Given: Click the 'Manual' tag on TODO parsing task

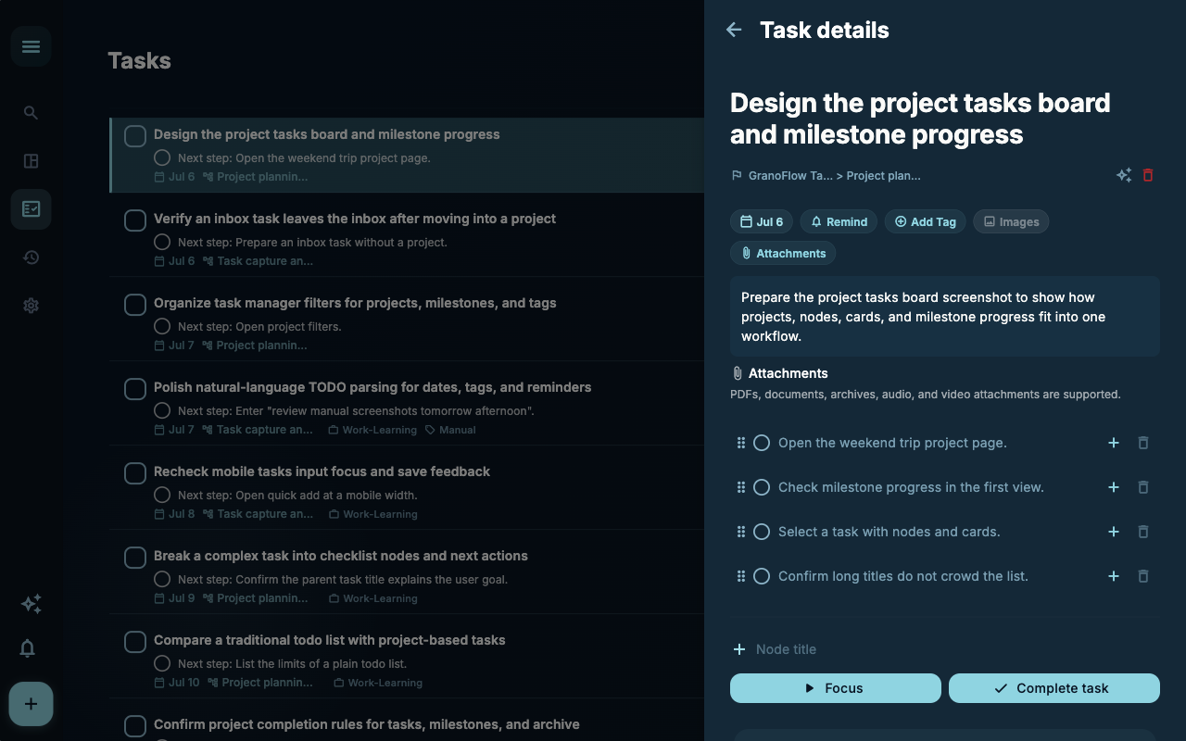Looking at the screenshot, I should tap(450, 430).
